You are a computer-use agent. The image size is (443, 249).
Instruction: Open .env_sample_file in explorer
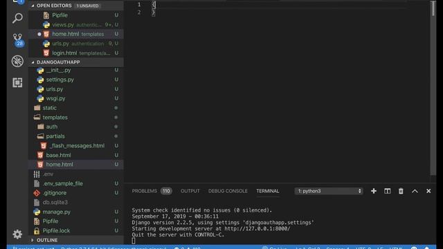pos(75,183)
